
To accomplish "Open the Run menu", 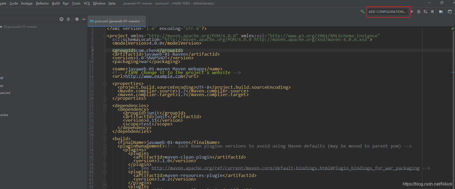I will pyautogui.click(x=66, y=3).
